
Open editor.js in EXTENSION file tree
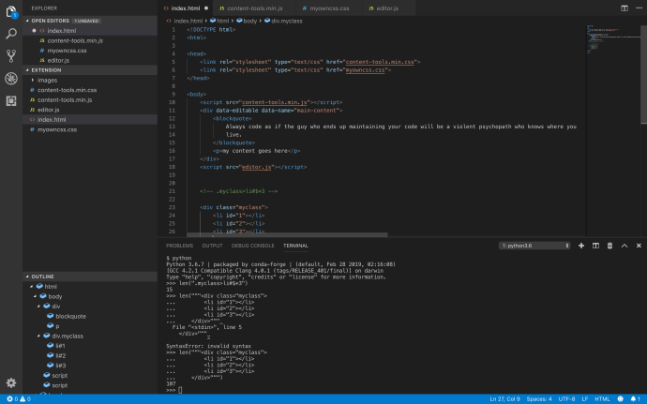pos(48,110)
